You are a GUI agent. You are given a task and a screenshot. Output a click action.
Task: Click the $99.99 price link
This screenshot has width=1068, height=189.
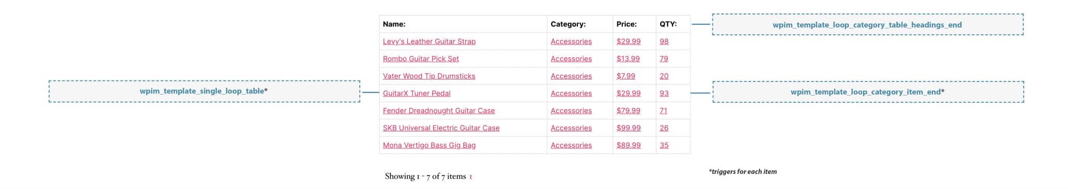coord(628,128)
